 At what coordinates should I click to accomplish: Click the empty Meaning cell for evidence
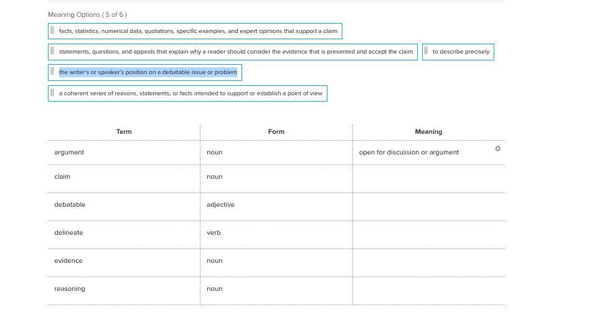[x=428, y=262]
